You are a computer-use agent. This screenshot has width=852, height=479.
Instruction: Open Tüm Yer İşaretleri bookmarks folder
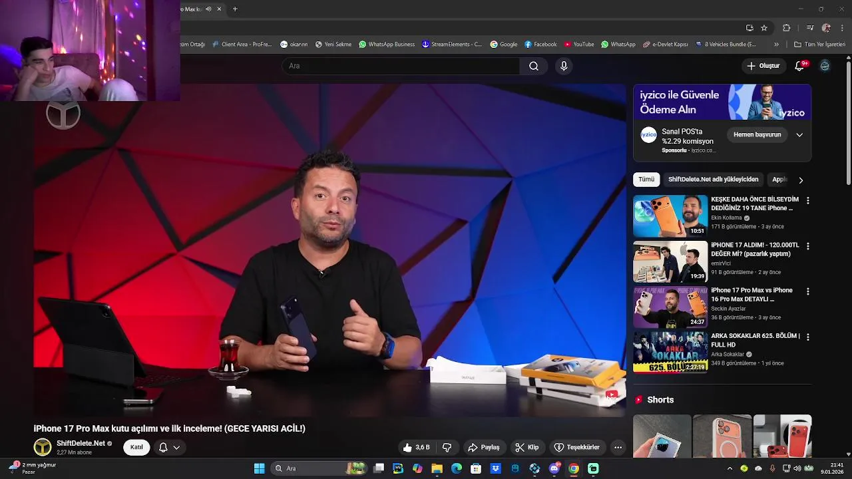(x=819, y=45)
